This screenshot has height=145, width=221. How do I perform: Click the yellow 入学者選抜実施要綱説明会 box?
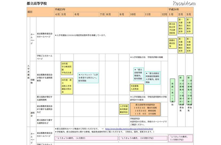point(124,109)
